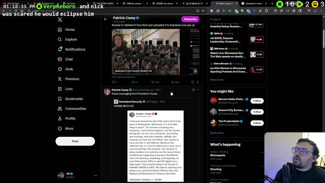Open Patrick Casey avatar on second post

[x=107, y=92]
